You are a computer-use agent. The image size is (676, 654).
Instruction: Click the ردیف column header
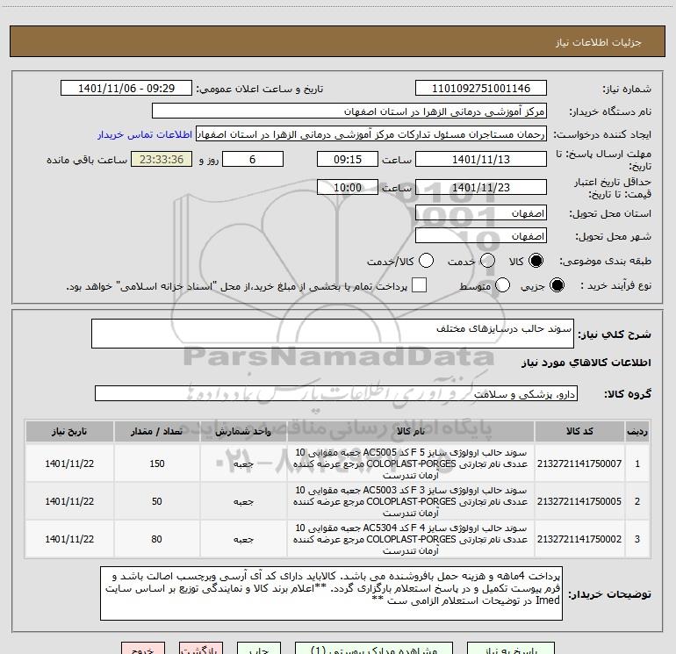click(637, 431)
